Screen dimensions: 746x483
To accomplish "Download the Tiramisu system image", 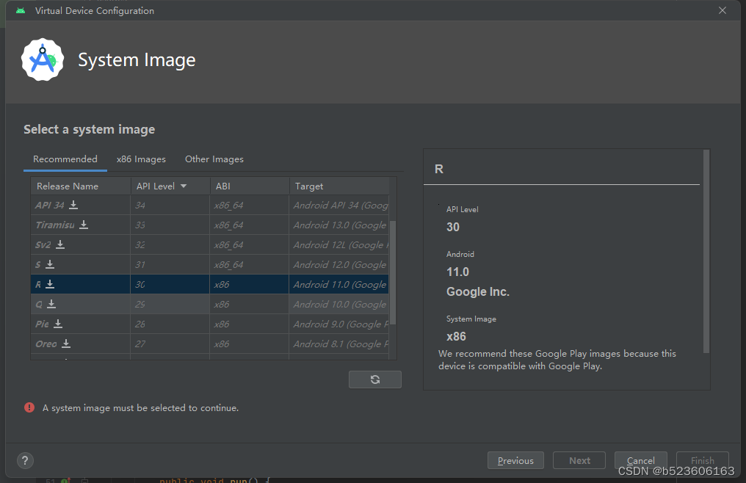I will pos(84,225).
